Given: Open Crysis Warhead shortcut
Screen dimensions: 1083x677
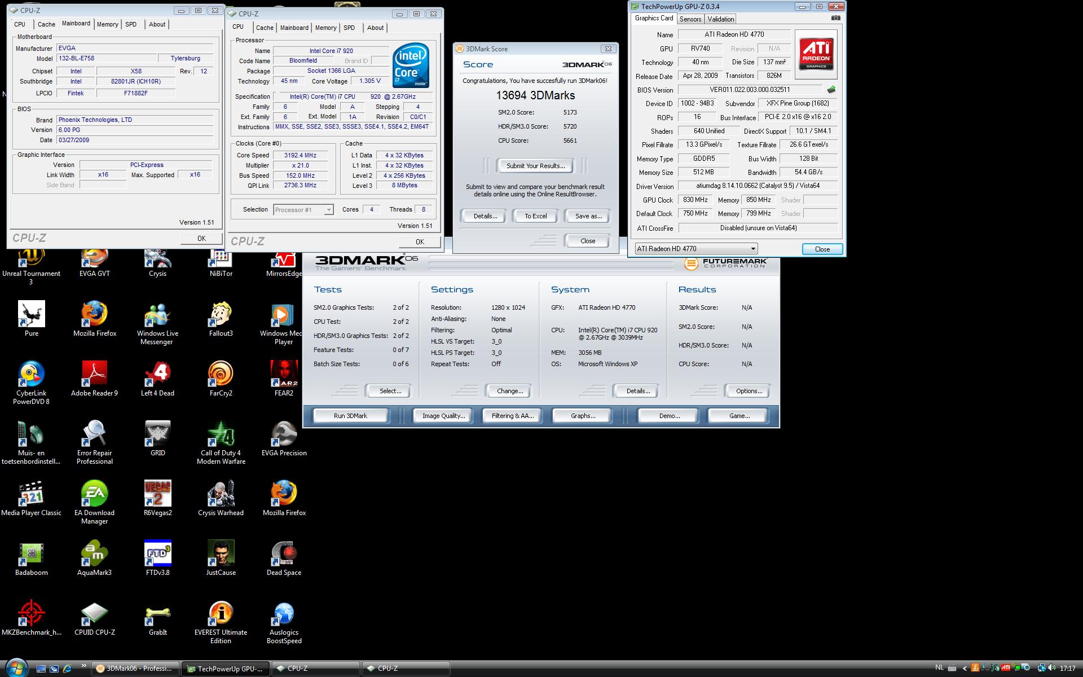Looking at the screenshot, I should 221,498.
